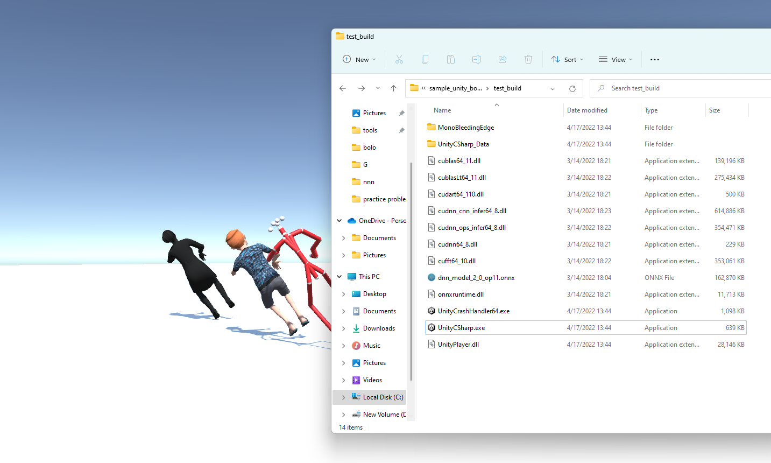This screenshot has width=771, height=463.
Task: Expand the New dropdown
Action: (358, 59)
